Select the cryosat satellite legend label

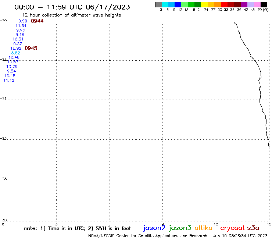[x=233, y=228]
